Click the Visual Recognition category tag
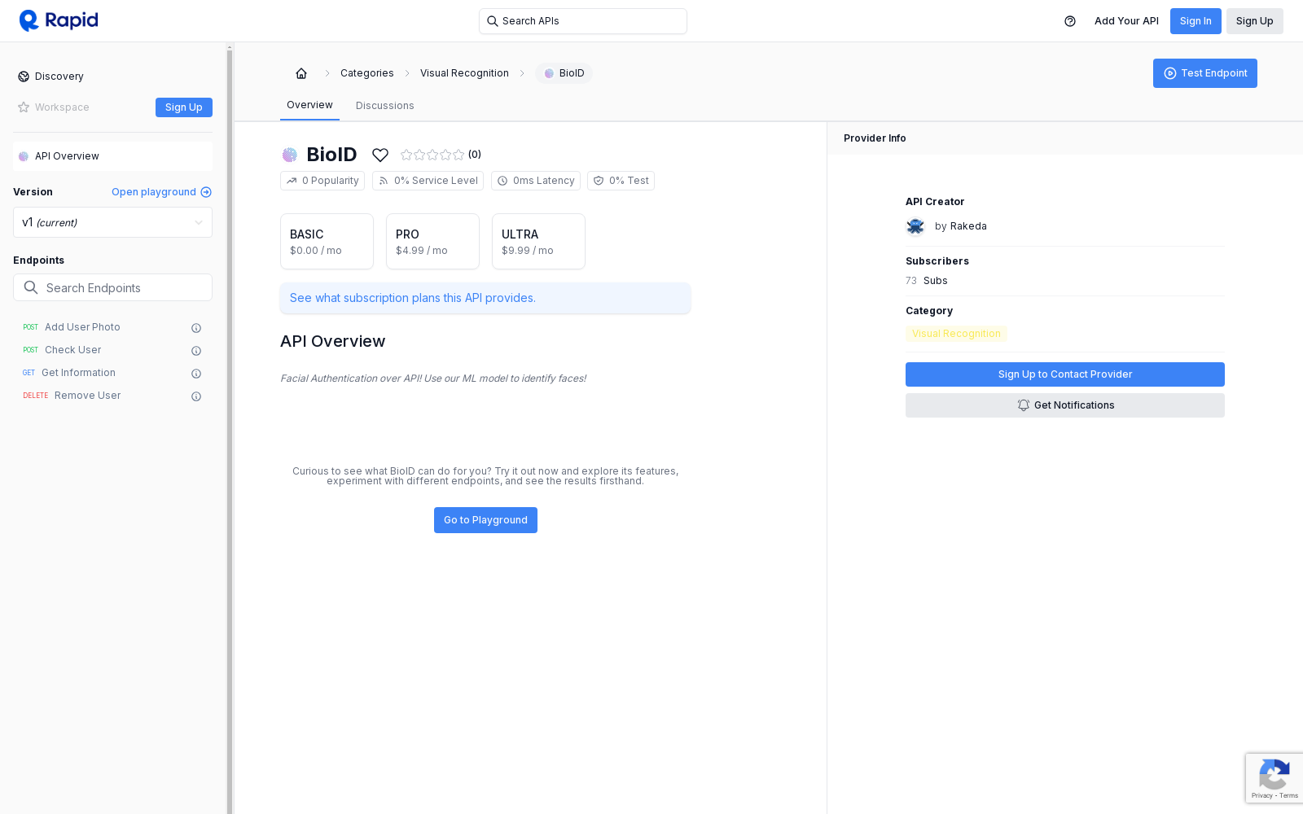 (956, 334)
